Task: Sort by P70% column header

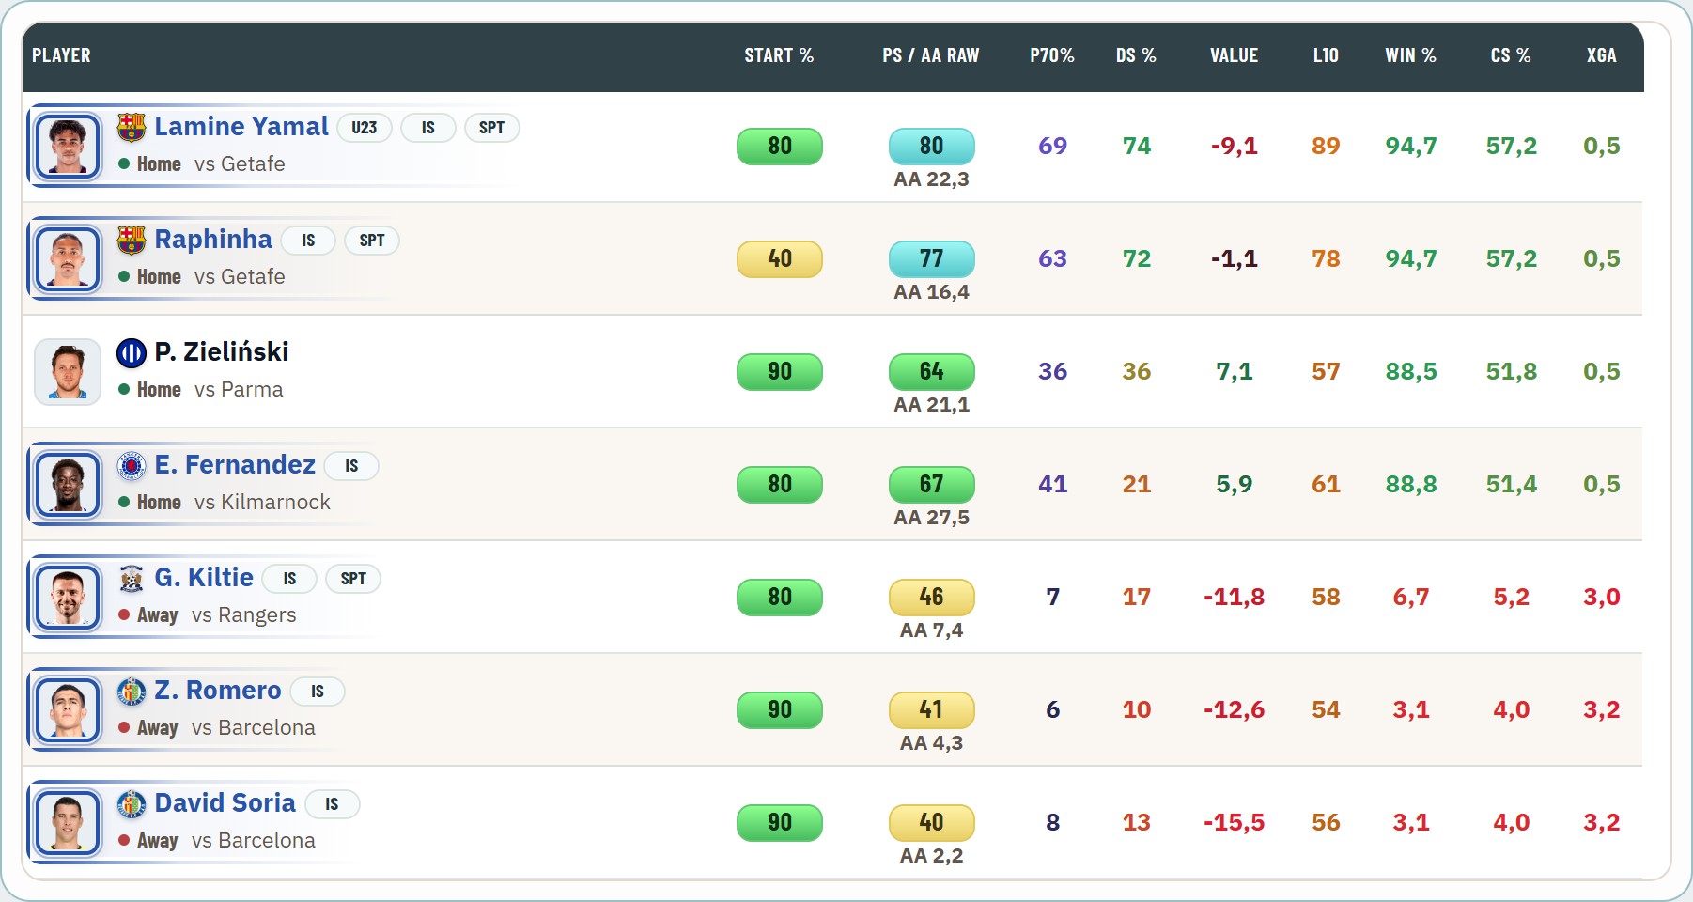Action: pos(1052,55)
